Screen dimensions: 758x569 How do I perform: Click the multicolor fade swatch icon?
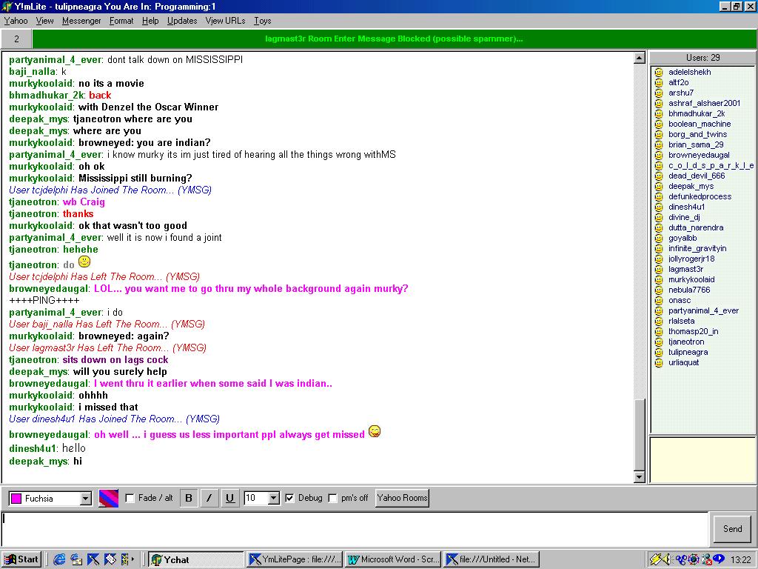click(108, 498)
